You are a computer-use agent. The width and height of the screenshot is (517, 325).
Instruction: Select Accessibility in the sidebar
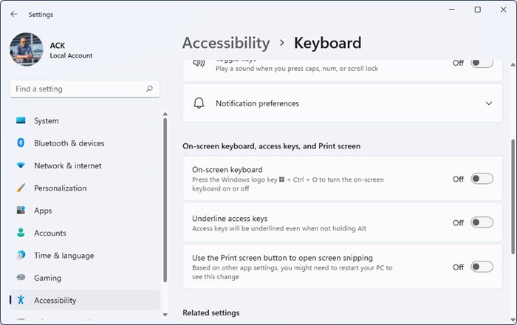pyautogui.click(x=55, y=300)
